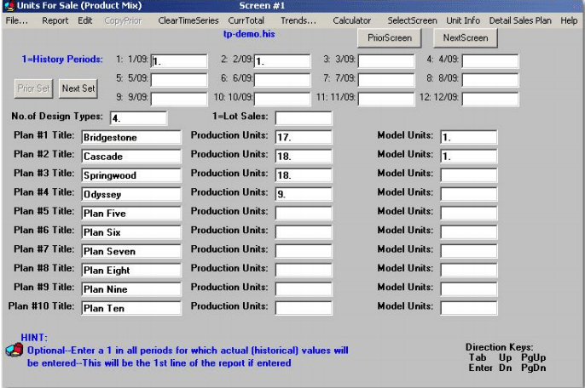The image size is (585, 388).
Task: Click the Plan #1 Title field Bridgestone
Action: 131,137
